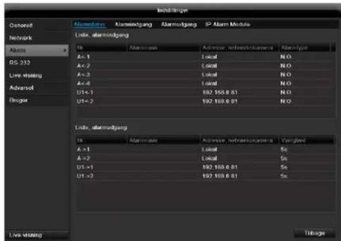The image size is (341, 241).
Task: Select alarm input row A<-1
Action: point(205,57)
